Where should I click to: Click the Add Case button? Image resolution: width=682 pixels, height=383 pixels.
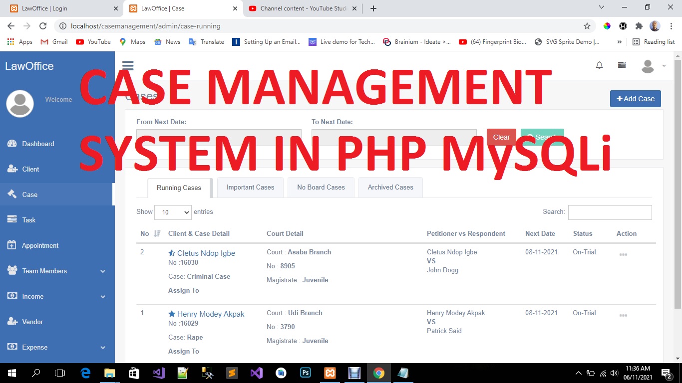635,99
